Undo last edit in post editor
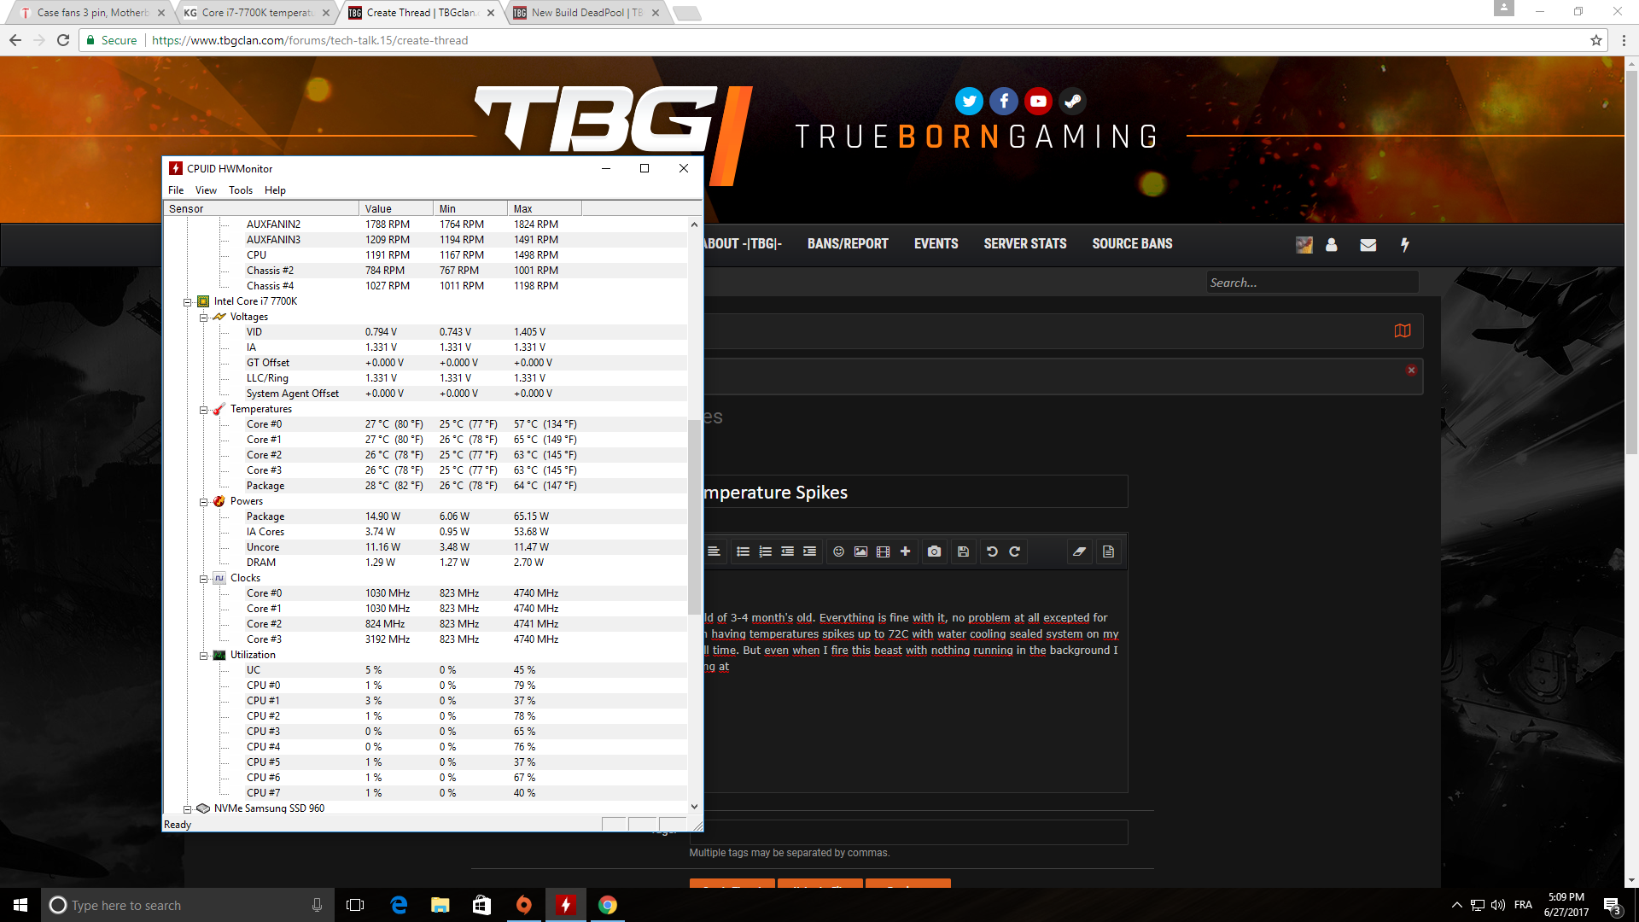1639x922 pixels. click(992, 551)
